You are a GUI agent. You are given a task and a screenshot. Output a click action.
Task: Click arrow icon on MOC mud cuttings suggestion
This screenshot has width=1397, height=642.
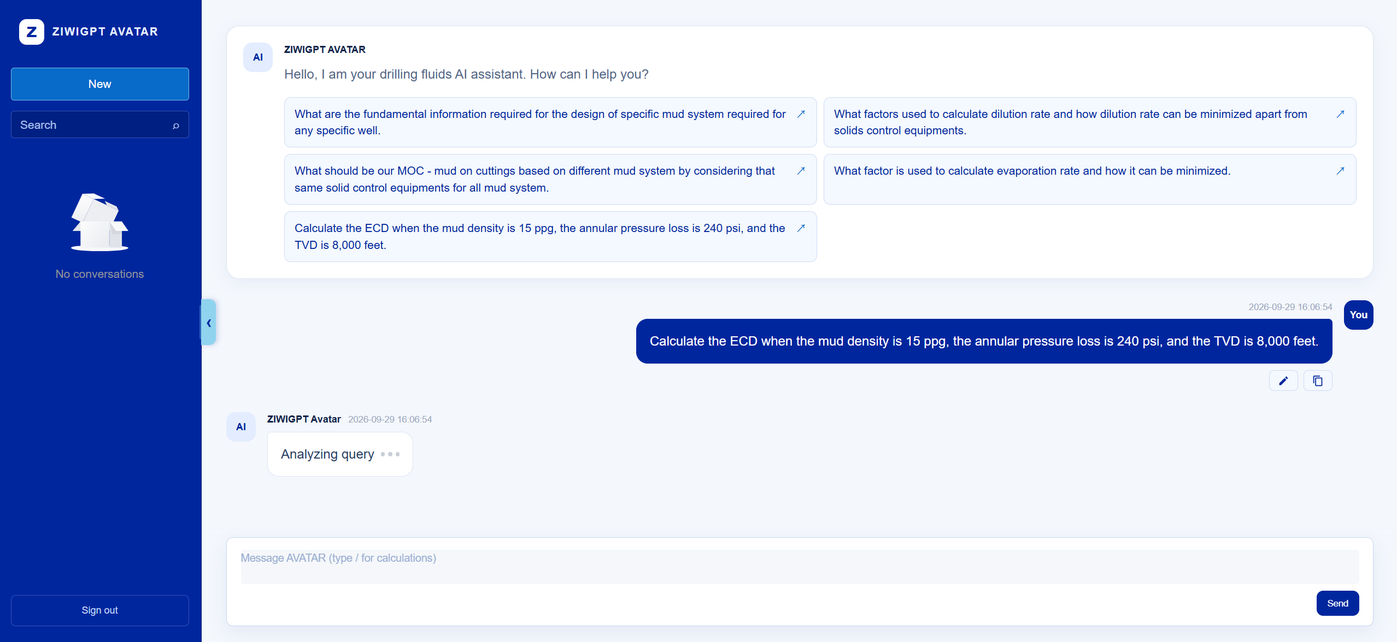tap(801, 171)
